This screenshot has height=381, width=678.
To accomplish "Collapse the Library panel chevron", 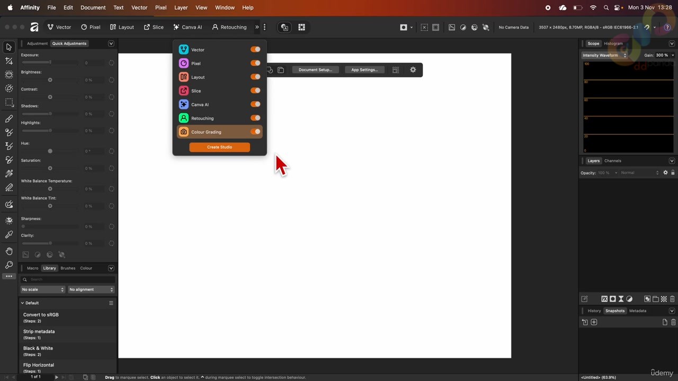I will tap(111, 268).
